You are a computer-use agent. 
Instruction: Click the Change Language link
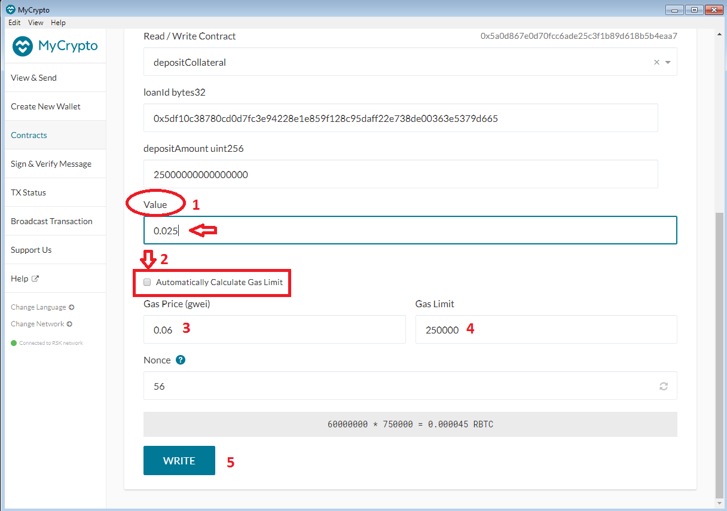click(x=38, y=307)
